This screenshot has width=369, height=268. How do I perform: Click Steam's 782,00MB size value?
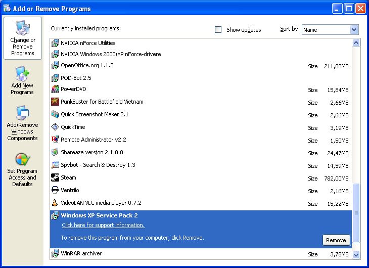(336, 178)
